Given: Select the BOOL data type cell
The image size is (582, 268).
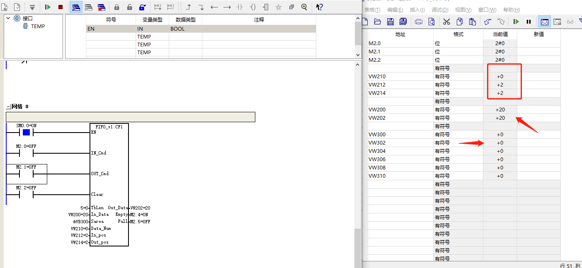Looking at the screenshot, I should (185, 29).
